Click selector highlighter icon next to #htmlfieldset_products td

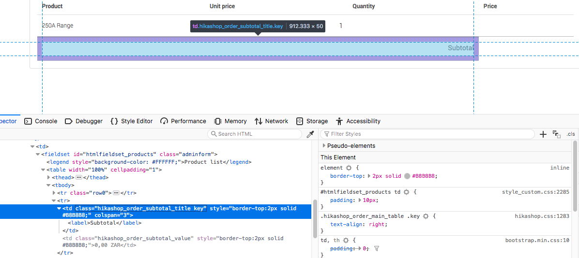pyautogui.click(x=407, y=192)
